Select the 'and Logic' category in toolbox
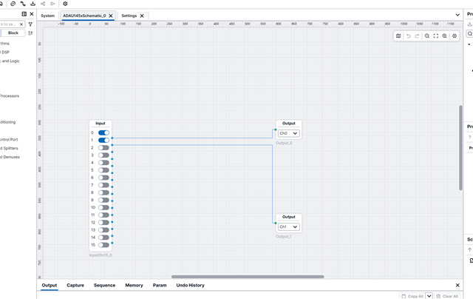Image resolution: width=473 pixels, height=299 pixels. coord(10,61)
